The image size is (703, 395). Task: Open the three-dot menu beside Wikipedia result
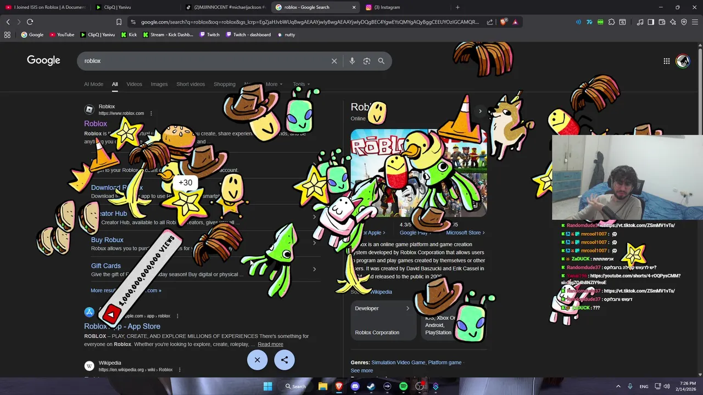click(x=179, y=370)
